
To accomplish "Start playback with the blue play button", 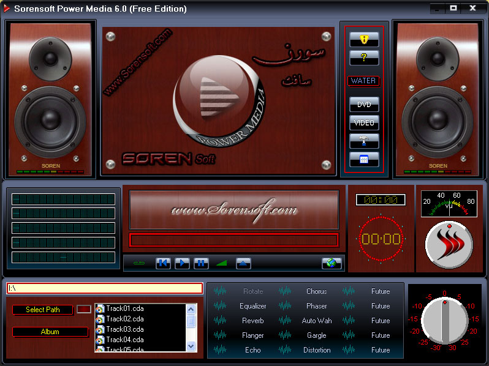I will pyautogui.click(x=182, y=264).
